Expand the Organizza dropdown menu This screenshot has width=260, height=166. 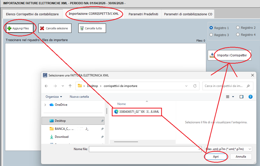54,97
